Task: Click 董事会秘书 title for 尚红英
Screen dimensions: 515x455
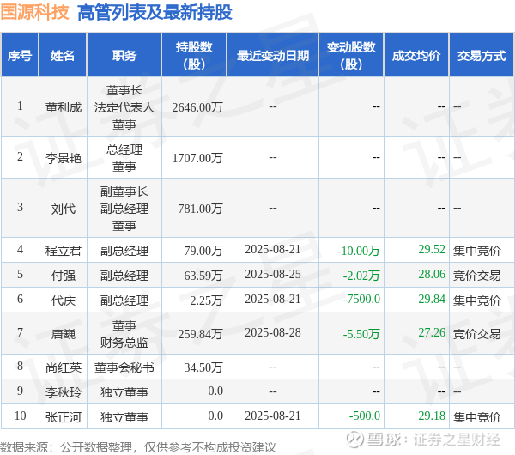Action: point(124,367)
